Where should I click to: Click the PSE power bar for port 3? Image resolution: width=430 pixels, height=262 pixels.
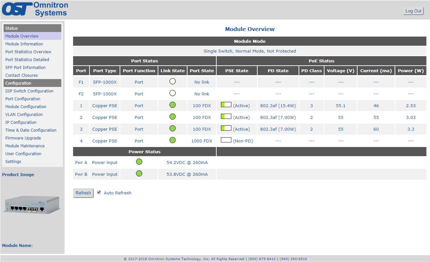point(226,128)
